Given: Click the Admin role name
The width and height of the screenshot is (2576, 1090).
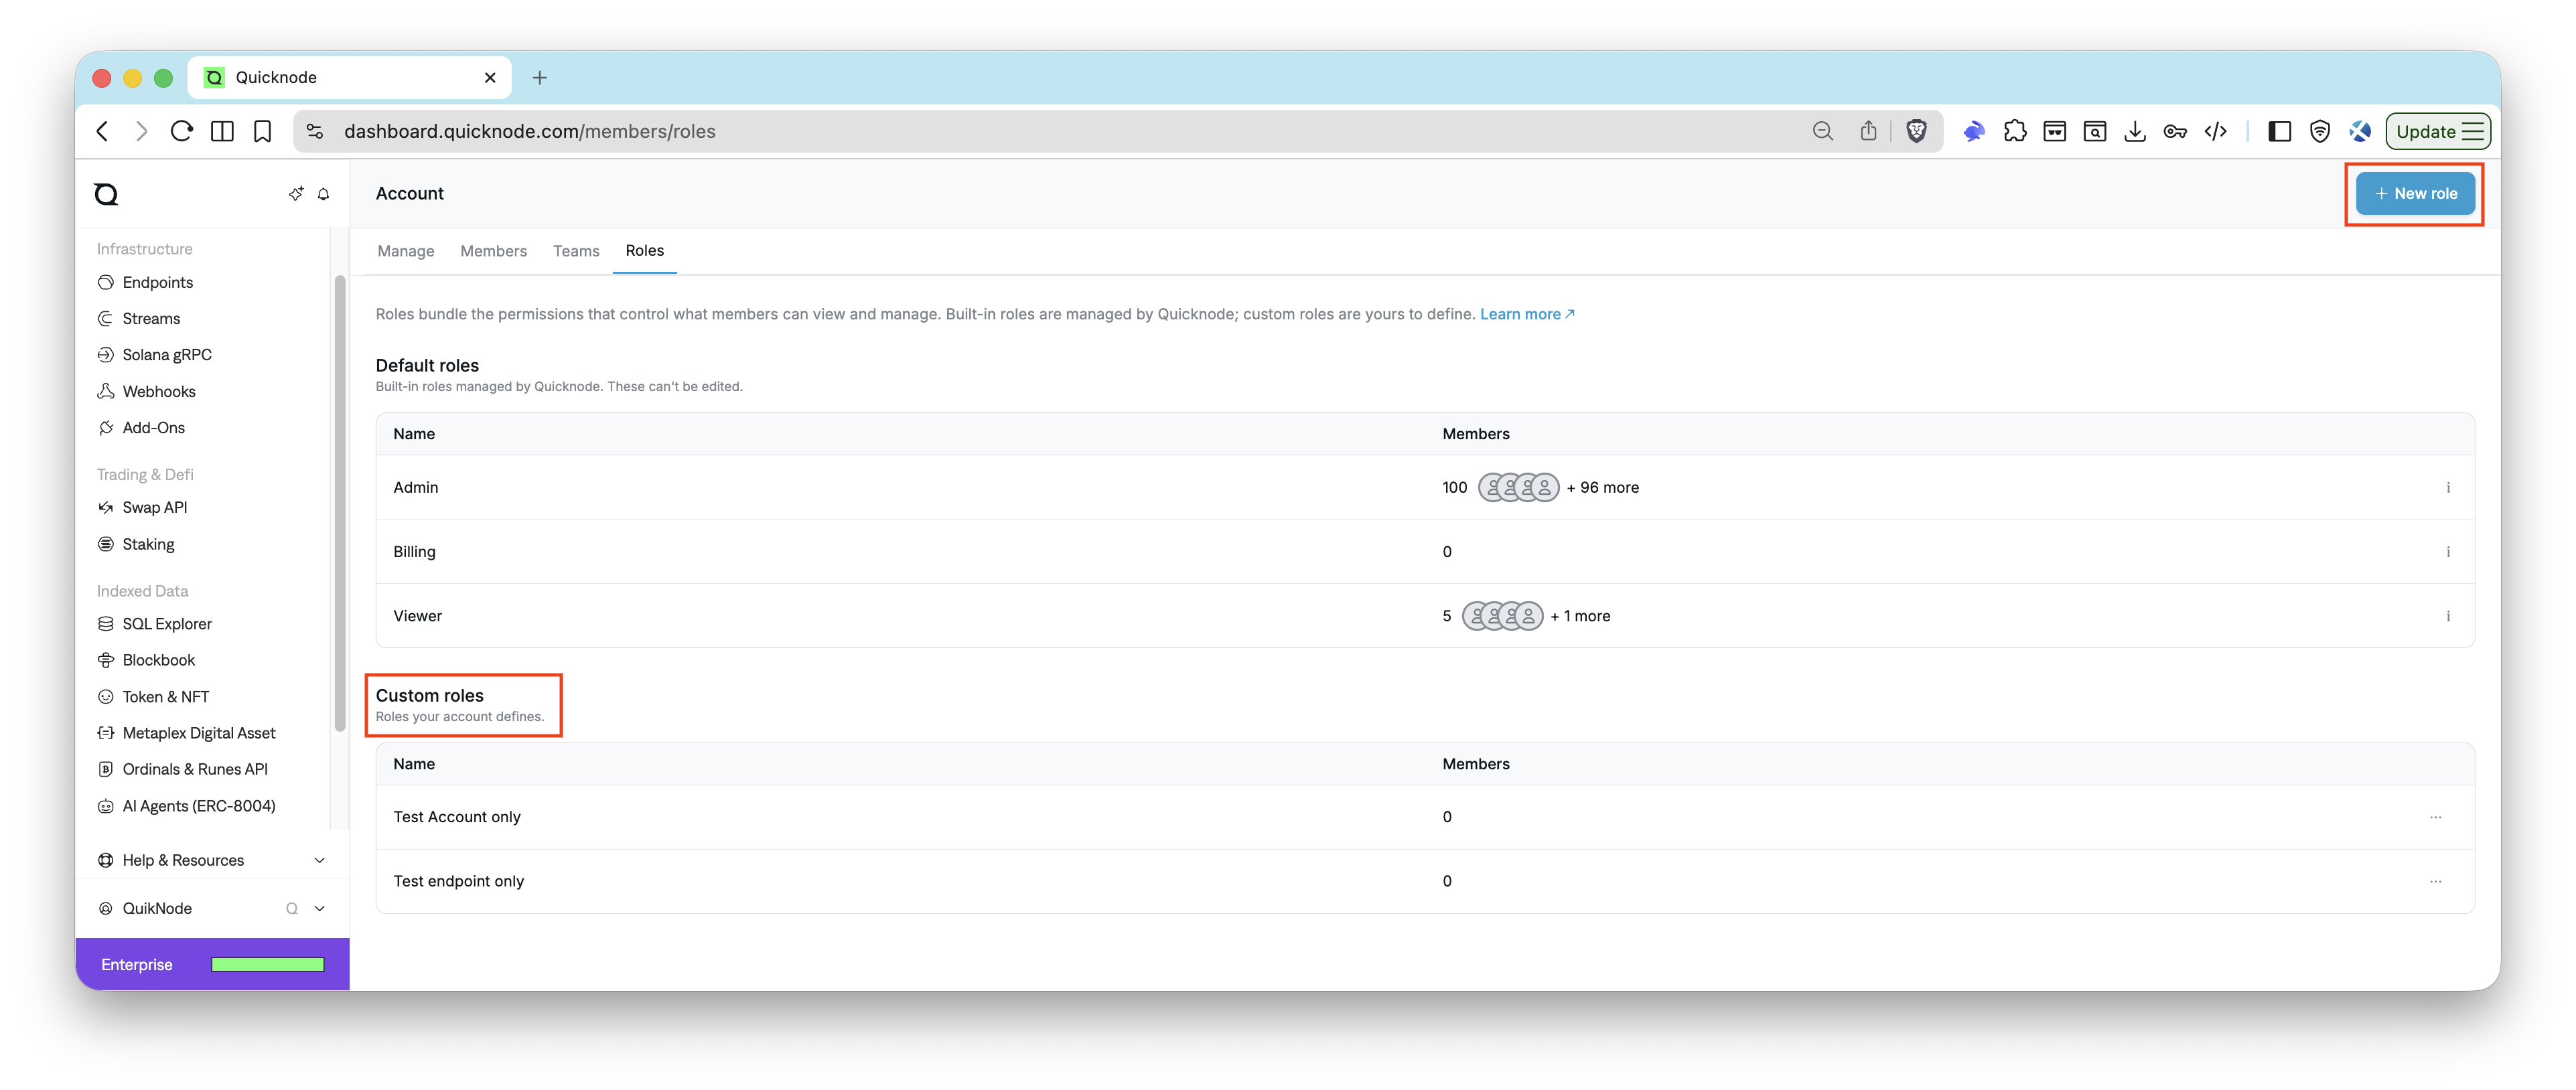Looking at the screenshot, I should (x=415, y=488).
